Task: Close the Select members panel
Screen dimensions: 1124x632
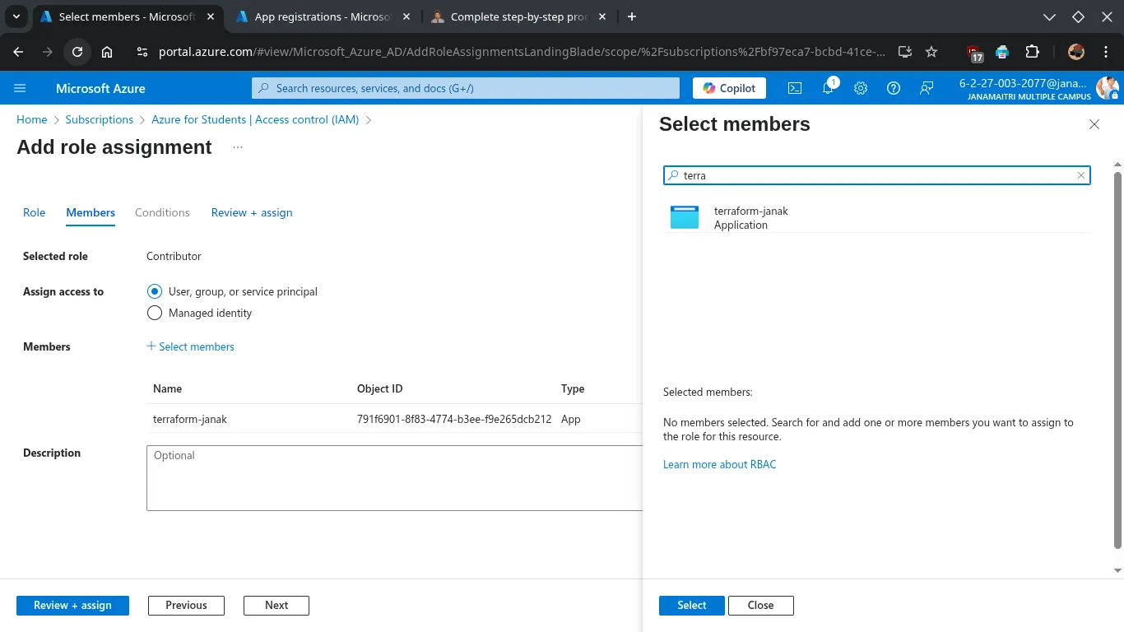Action: click(x=1094, y=124)
